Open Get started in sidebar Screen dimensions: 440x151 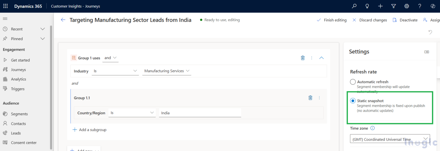(20, 60)
